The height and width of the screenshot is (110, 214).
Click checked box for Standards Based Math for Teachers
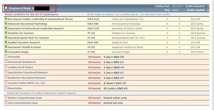pos(6,38)
